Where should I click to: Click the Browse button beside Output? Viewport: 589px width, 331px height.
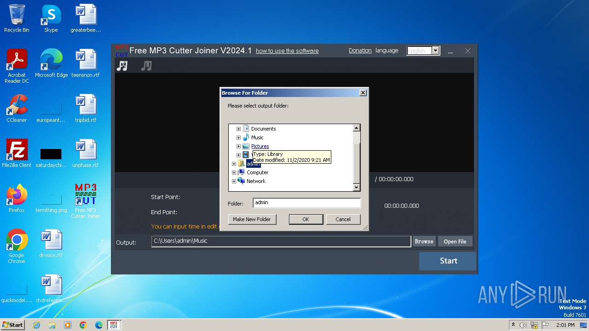pos(424,241)
